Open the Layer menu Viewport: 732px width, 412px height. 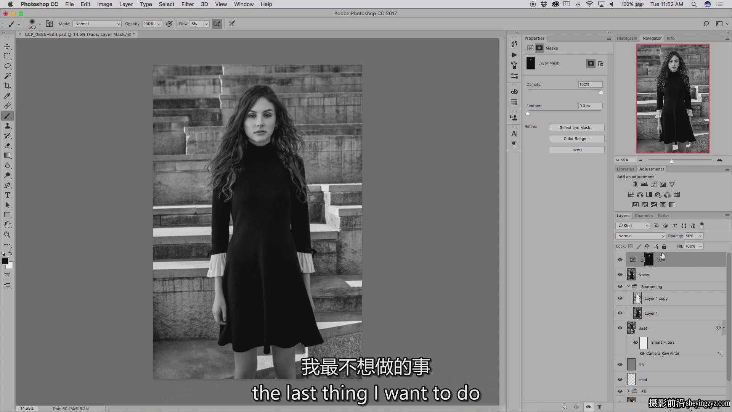click(126, 4)
